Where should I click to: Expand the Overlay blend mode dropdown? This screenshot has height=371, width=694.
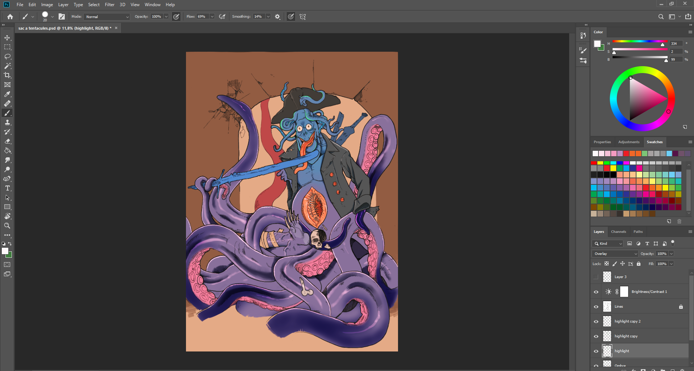pos(615,253)
